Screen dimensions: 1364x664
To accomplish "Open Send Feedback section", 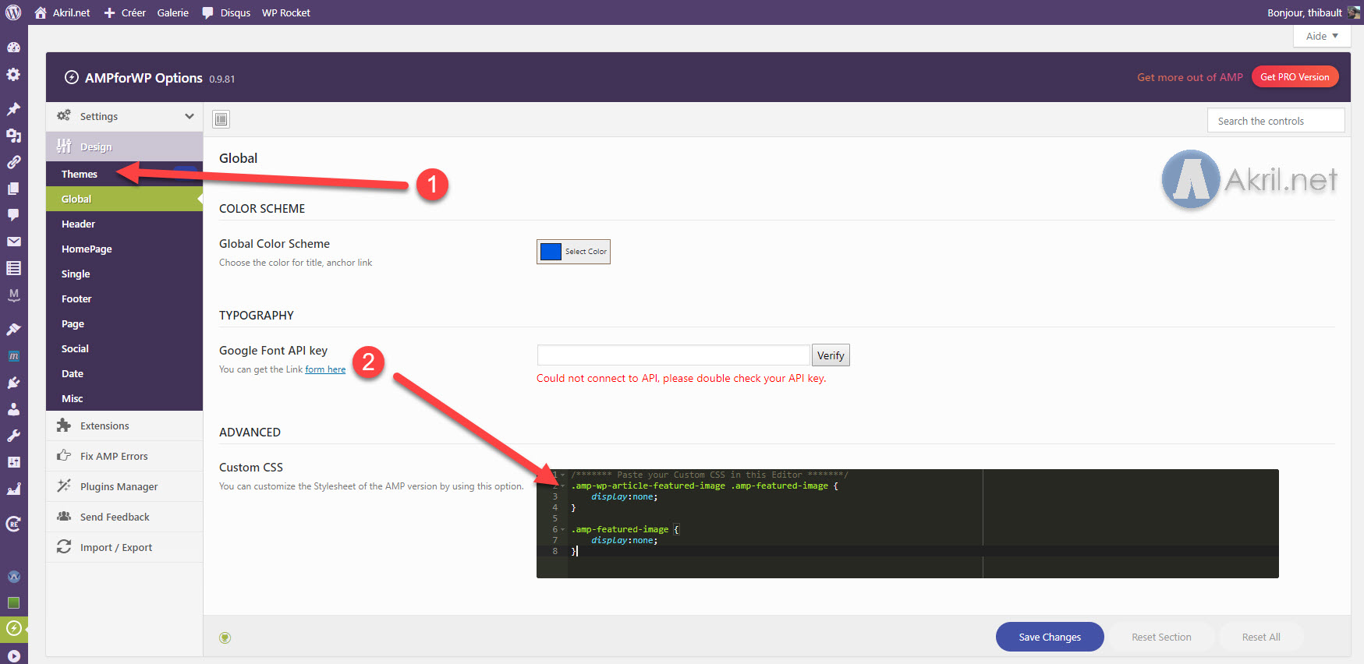I will [x=124, y=517].
